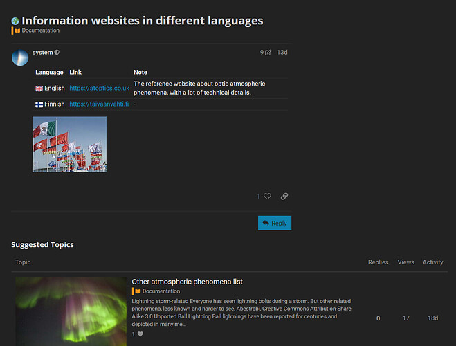Copy the post link with the chain icon

(284, 197)
